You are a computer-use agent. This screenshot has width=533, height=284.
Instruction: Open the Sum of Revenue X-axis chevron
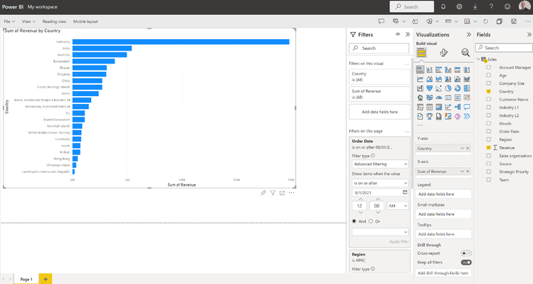pyautogui.click(x=462, y=172)
